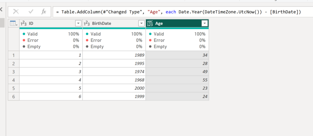The image size is (313, 136).
Task: Click the cell with BirthDate 1989
Action: click(114, 55)
